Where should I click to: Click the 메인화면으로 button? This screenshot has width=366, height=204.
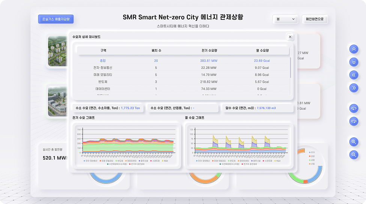coord(315,19)
